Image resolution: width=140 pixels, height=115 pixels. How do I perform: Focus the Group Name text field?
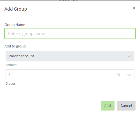click(70, 33)
